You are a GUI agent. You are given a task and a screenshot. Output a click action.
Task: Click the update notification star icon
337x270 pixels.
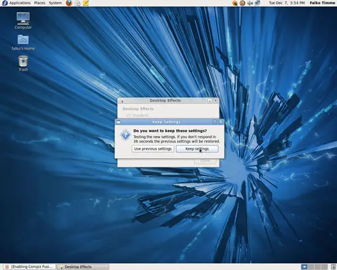click(235, 3)
